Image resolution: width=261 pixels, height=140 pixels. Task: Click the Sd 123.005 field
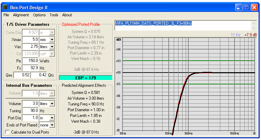(30, 54)
